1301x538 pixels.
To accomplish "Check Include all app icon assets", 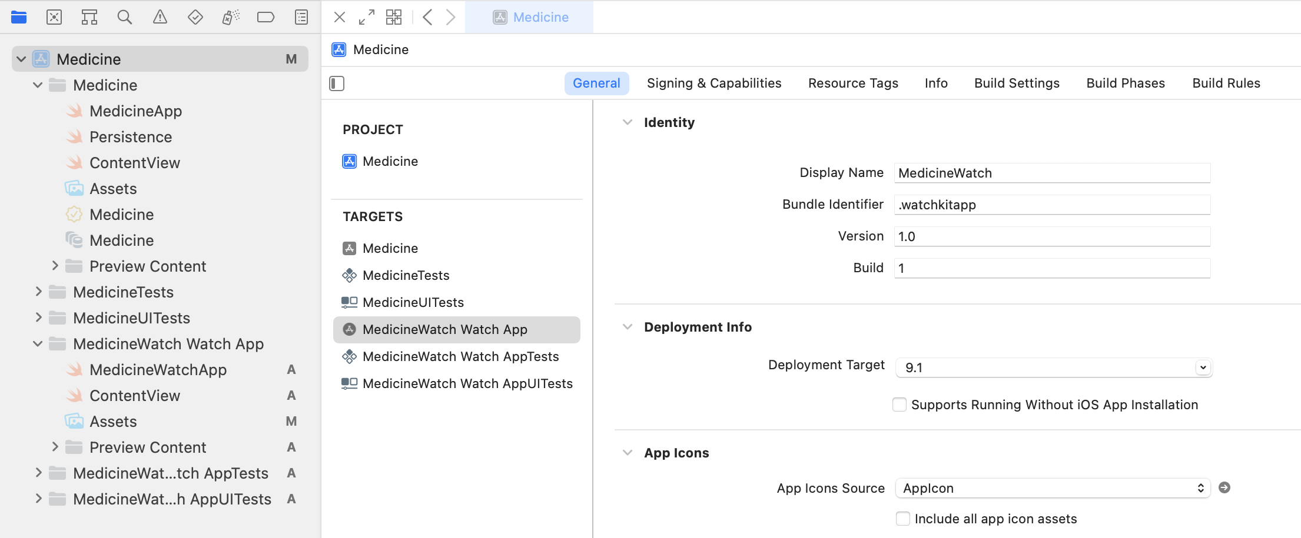I will pos(902,519).
